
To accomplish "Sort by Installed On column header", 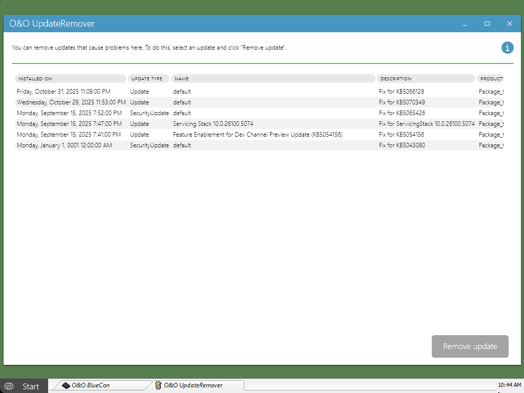I will (71, 79).
